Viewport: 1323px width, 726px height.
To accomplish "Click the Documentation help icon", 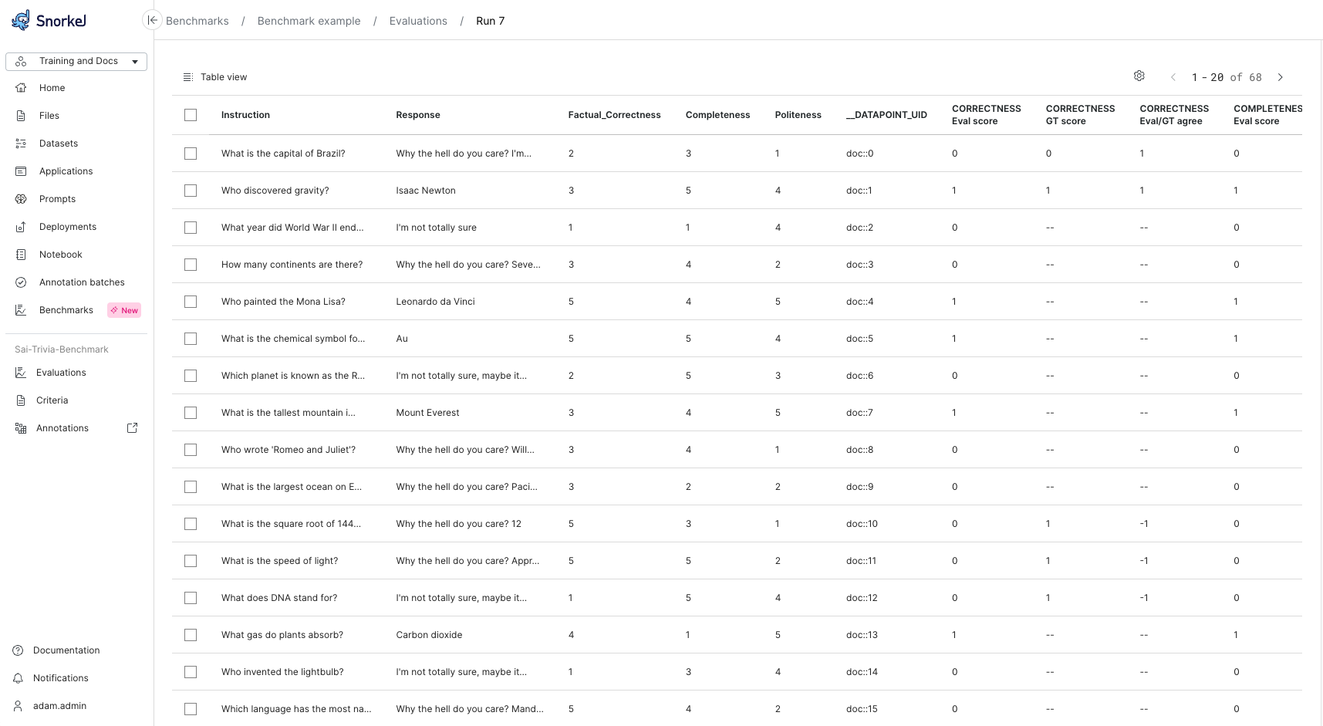I will 18,650.
